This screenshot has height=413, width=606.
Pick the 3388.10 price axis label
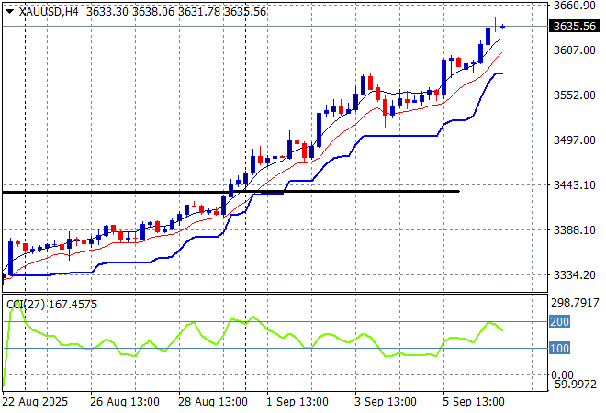coord(574,230)
